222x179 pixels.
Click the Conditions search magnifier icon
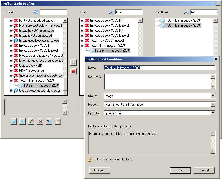(186, 12)
